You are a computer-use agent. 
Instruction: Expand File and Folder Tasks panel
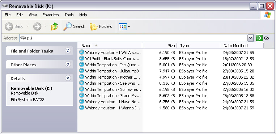pos(68,51)
